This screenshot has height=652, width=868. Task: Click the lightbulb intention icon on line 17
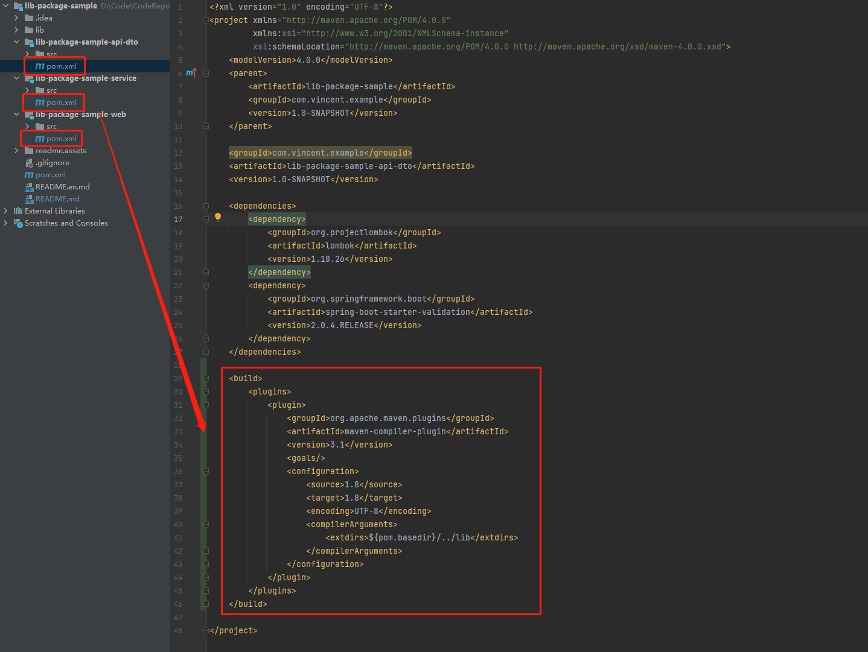click(217, 217)
